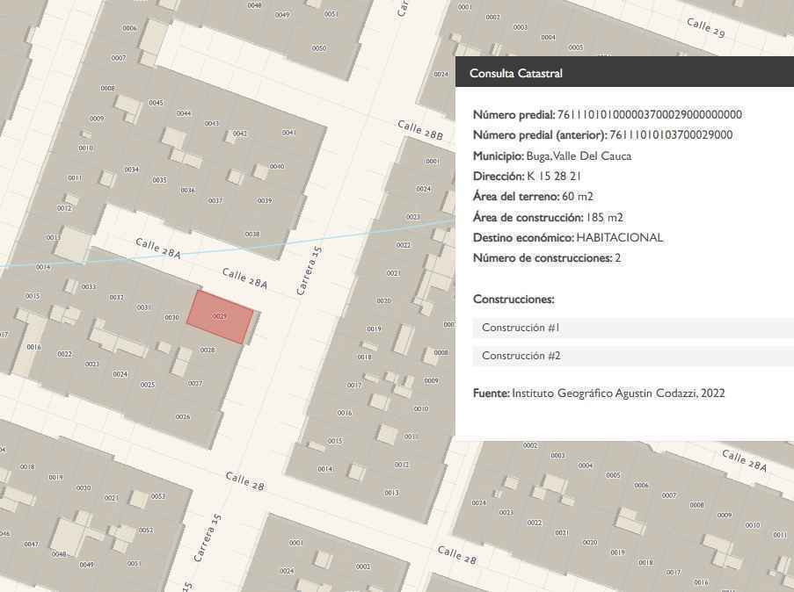794x592 pixels.
Task: Select parcel 0026 on the map
Action: tap(183, 417)
